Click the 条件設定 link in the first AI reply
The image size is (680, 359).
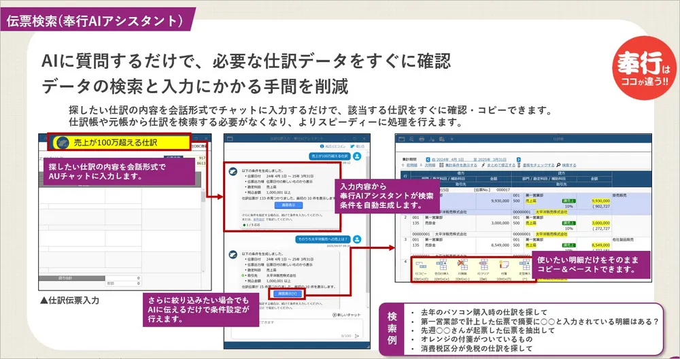point(258,220)
